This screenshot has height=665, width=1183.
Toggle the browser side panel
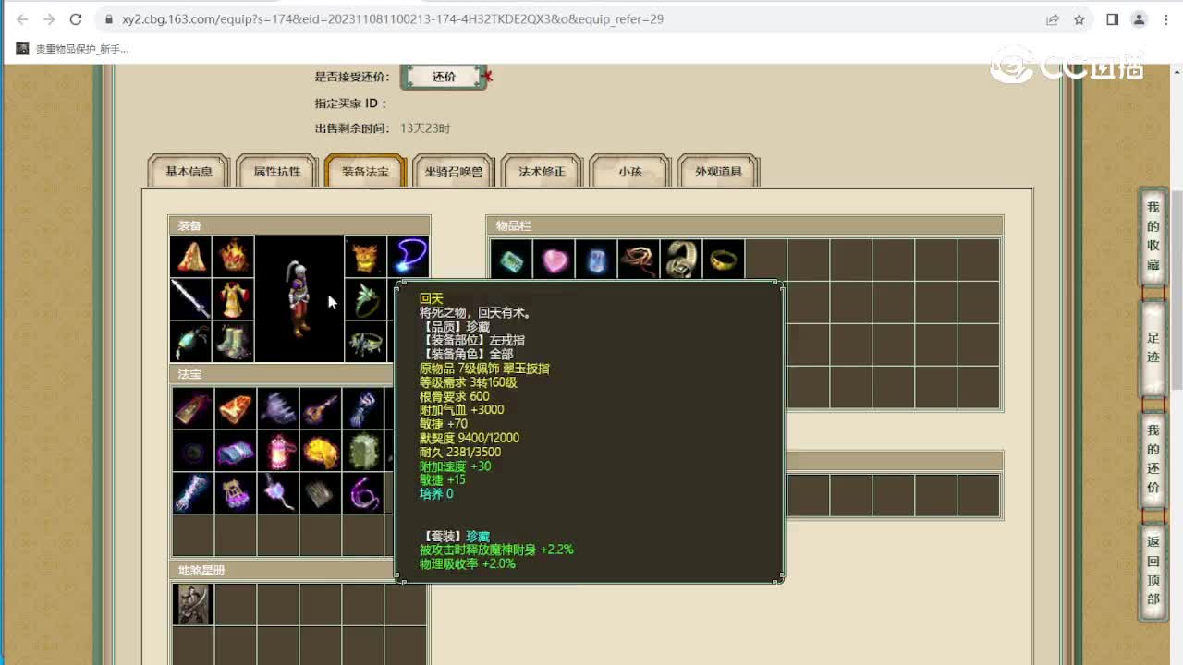pos(1113,19)
